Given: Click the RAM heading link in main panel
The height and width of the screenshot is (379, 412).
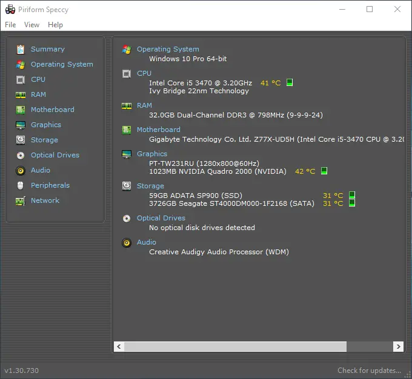Looking at the screenshot, I should (144, 105).
